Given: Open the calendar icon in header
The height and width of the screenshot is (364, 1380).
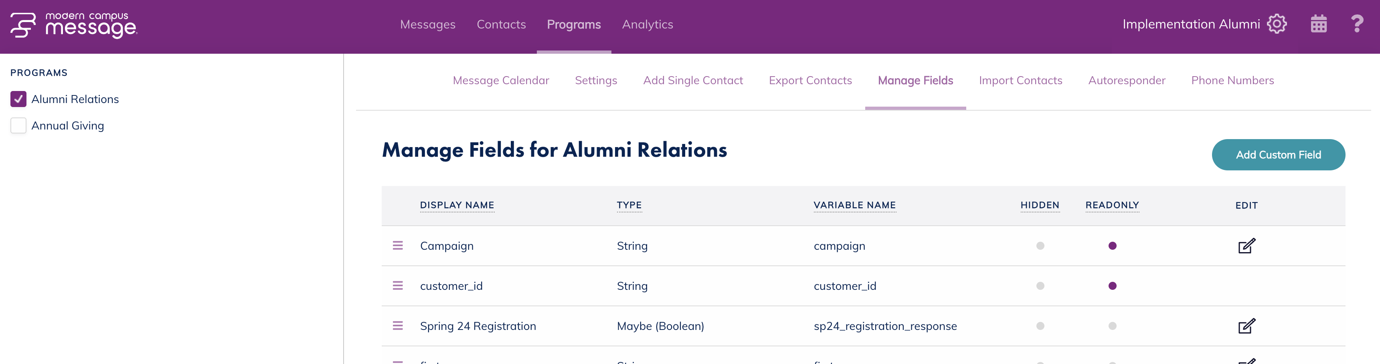Looking at the screenshot, I should [x=1318, y=24].
